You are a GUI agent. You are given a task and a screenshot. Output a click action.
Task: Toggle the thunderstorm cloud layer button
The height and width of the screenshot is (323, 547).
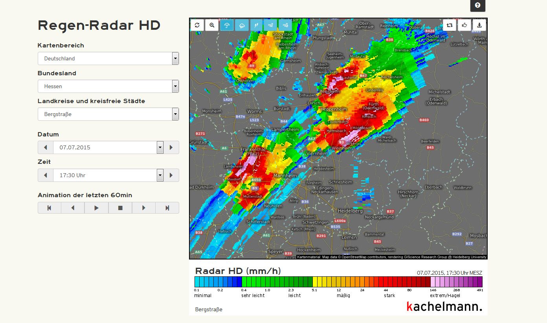(242, 25)
